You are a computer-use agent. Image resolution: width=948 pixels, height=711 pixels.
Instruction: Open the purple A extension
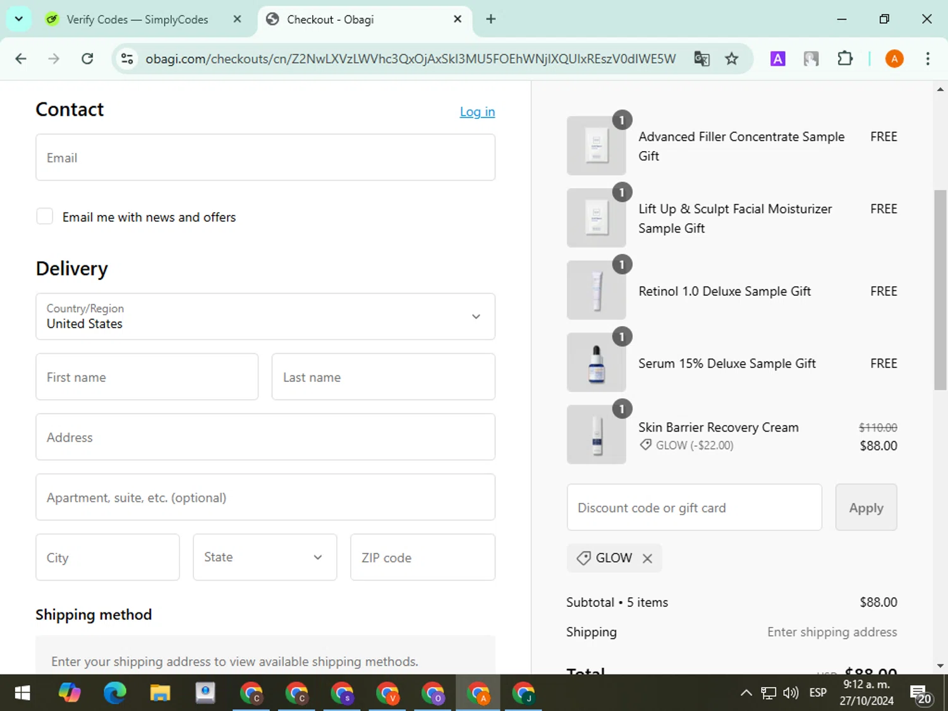click(778, 59)
